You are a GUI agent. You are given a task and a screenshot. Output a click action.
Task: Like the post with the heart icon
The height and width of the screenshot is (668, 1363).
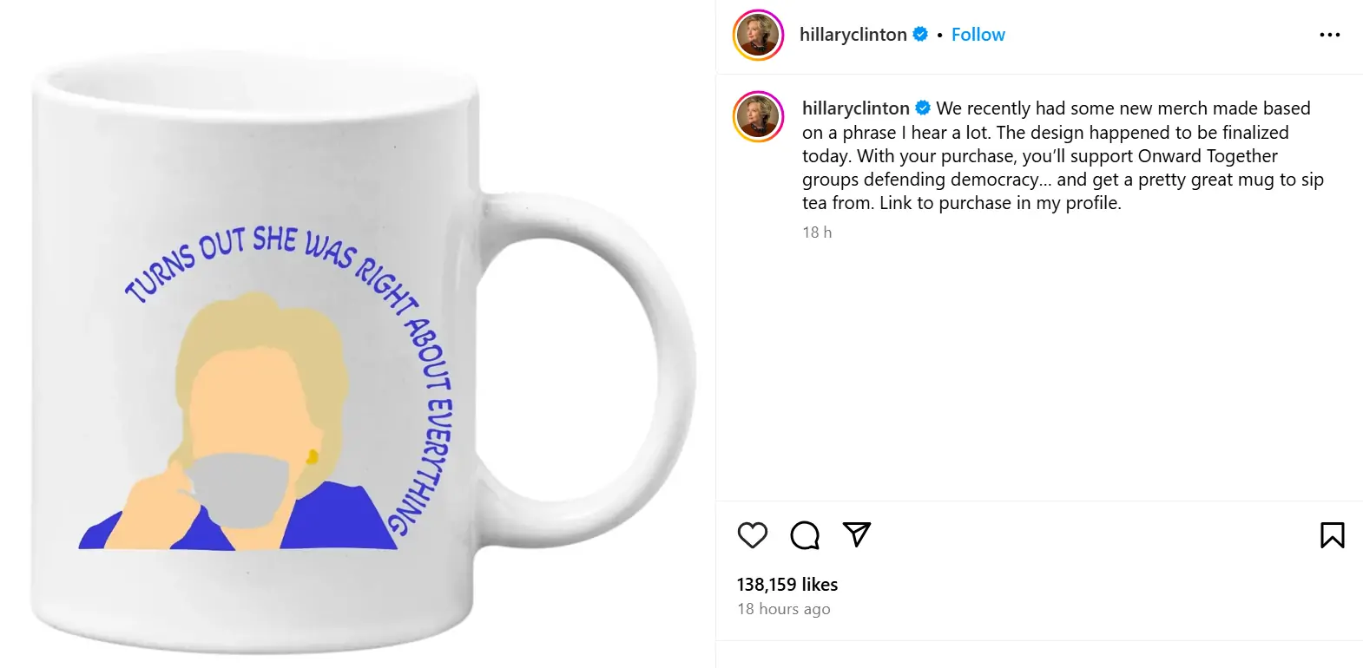pos(753,535)
